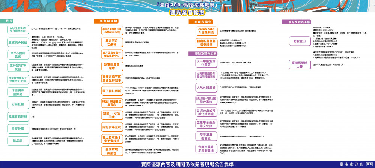Click the 關子嶺紅雞城 label
The width and height of the screenshot is (375, 168).
tap(112, 91)
